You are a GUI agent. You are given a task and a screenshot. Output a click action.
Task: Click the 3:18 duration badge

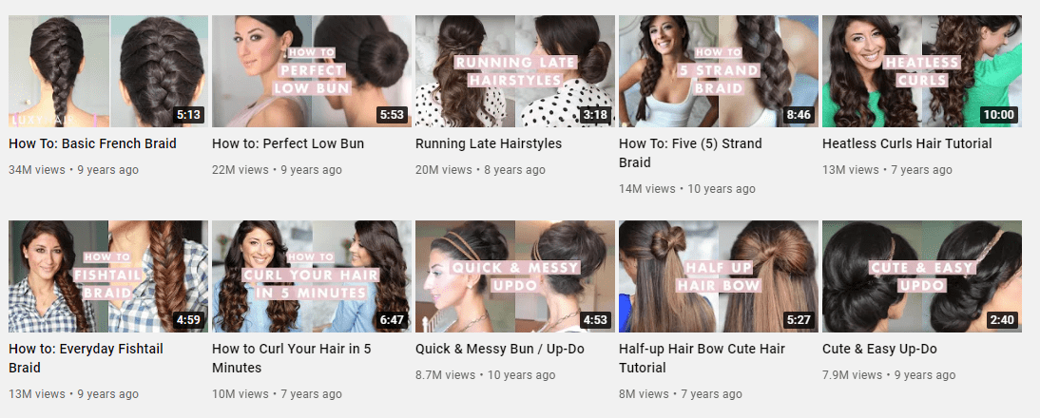point(595,115)
